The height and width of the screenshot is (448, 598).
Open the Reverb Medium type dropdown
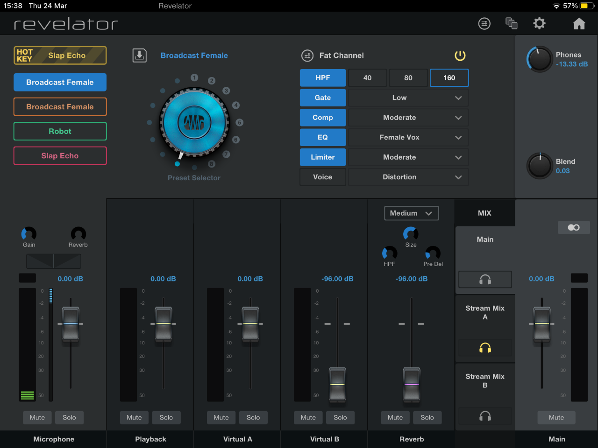pyautogui.click(x=412, y=213)
